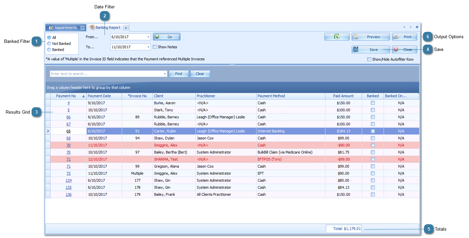
Task: Select the All radio option
Action: click(49, 38)
